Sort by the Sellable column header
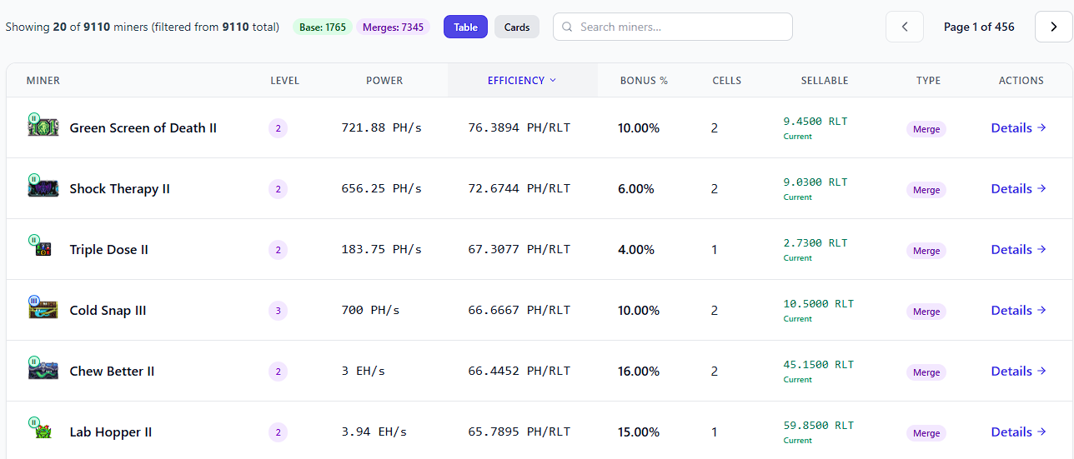The image size is (1074, 459). pyautogui.click(x=825, y=80)
